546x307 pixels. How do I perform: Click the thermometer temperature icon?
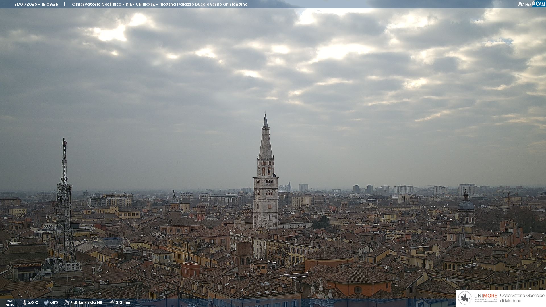point(24,302)
